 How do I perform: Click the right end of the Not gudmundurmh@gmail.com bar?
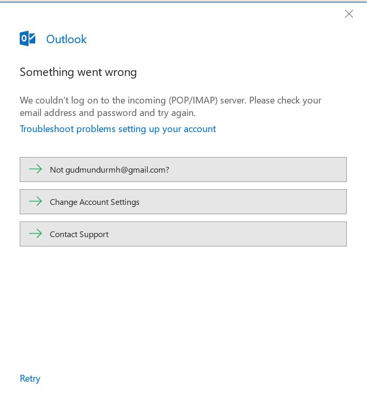(332, 170)
